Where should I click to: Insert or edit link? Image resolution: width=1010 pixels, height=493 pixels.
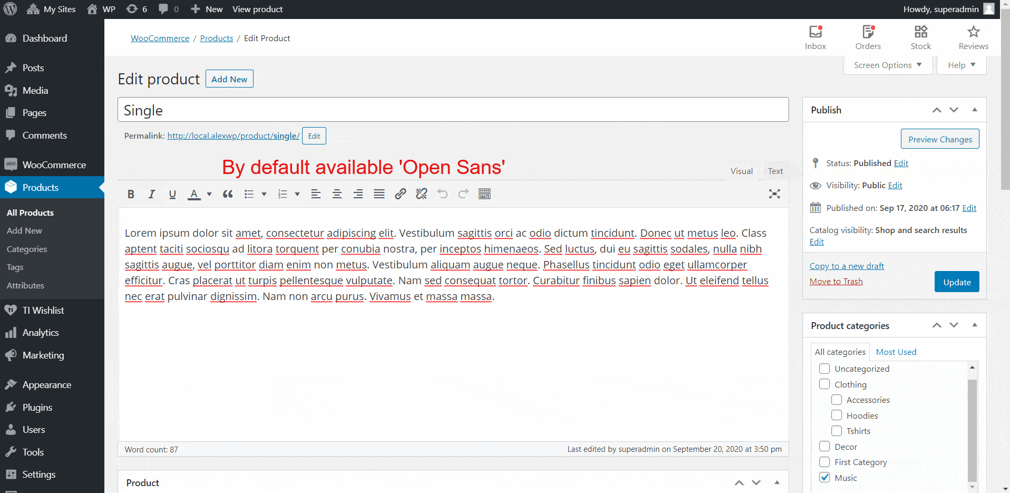point(401,194)
